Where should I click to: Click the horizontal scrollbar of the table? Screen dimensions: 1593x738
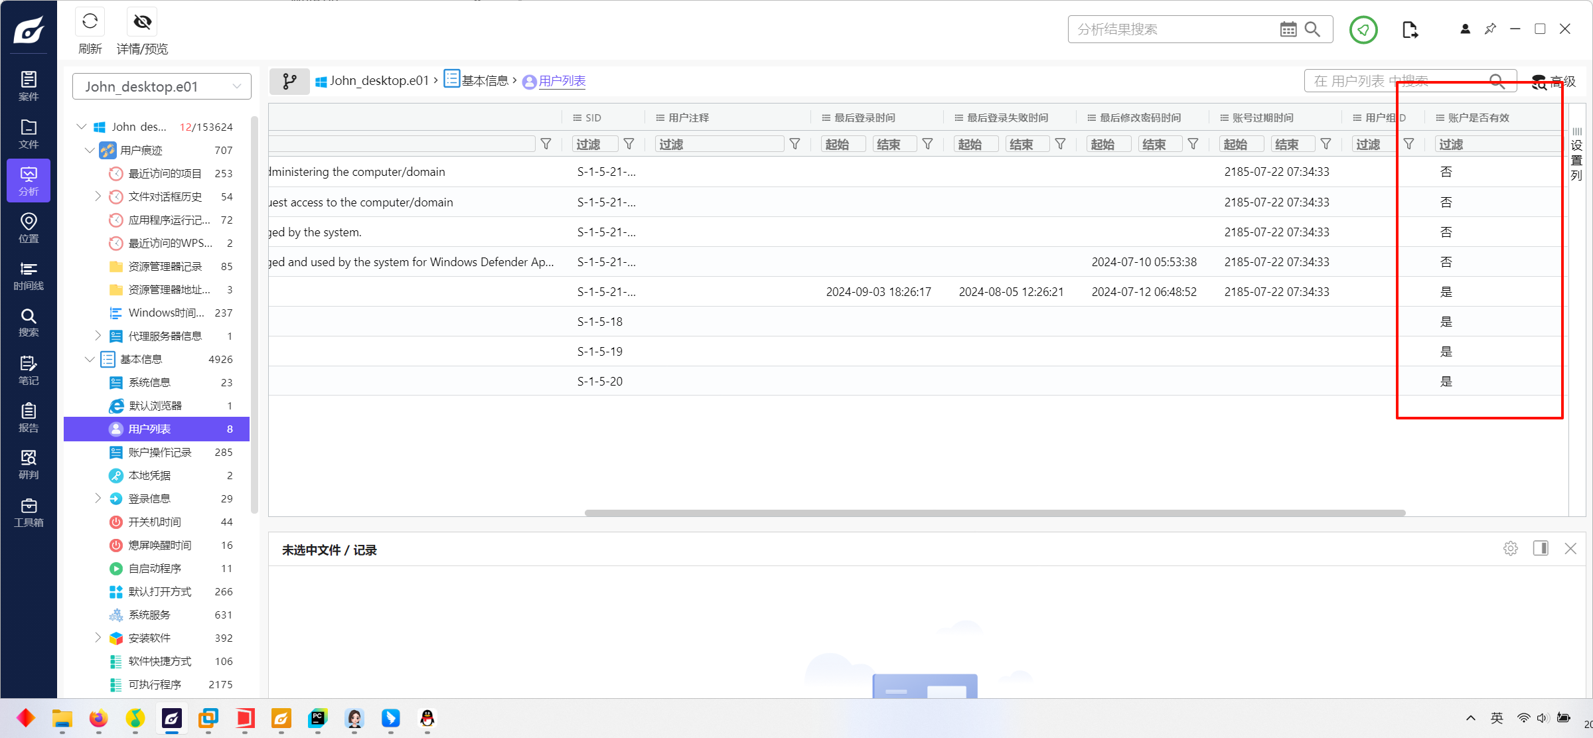[x=994, y=512]
